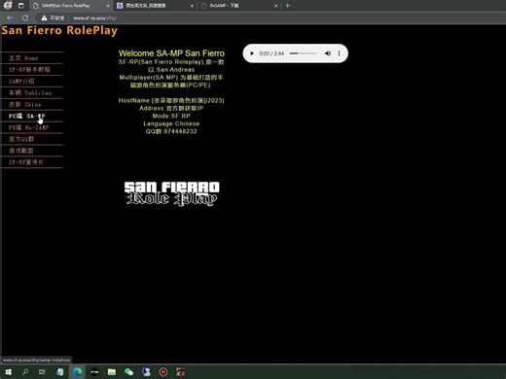506x379 pixels.
Task: Click the San Fierro RolePlay site title
Action: pyautogui.click(x=59, y=30)
